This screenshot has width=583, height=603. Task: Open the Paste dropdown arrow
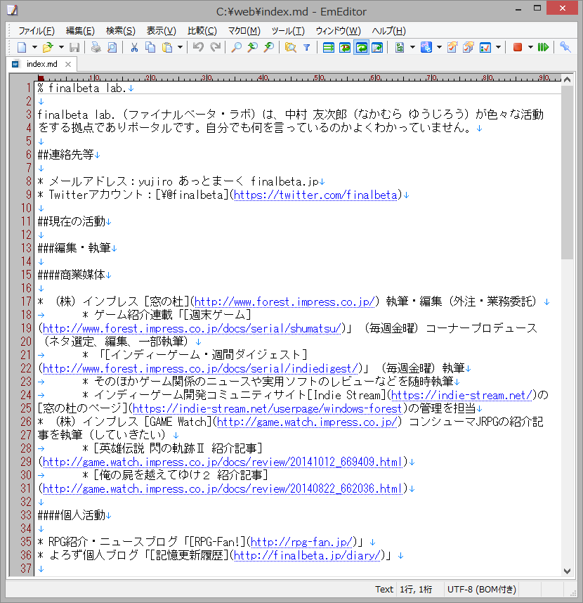pos(181,47)
